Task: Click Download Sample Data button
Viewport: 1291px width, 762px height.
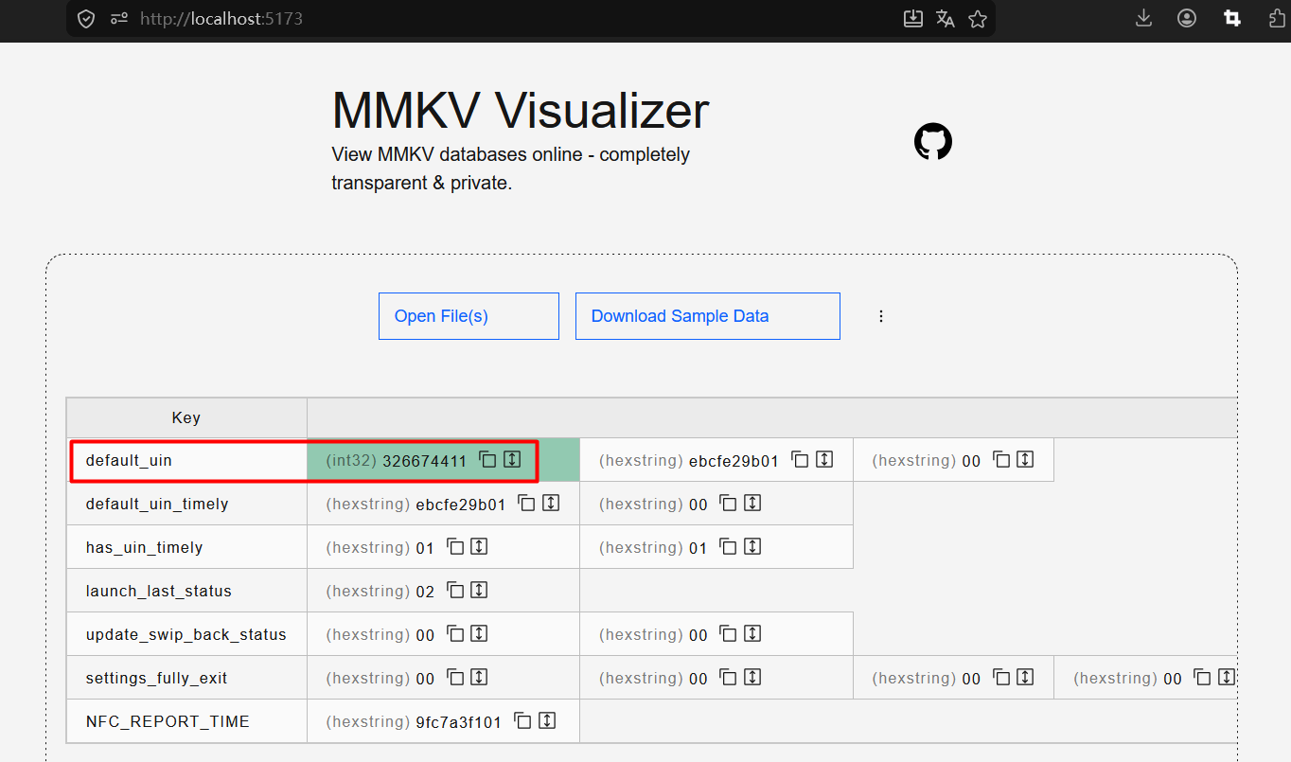Action: click(708, 316)
